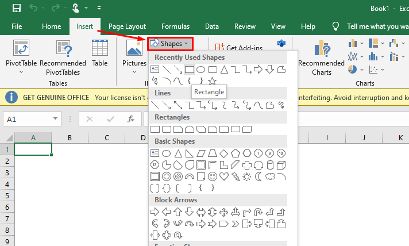Viewport: 409px width, 246px height.
Task: Open the Formulas ribbon tab
Action: (x=175, y=26)
